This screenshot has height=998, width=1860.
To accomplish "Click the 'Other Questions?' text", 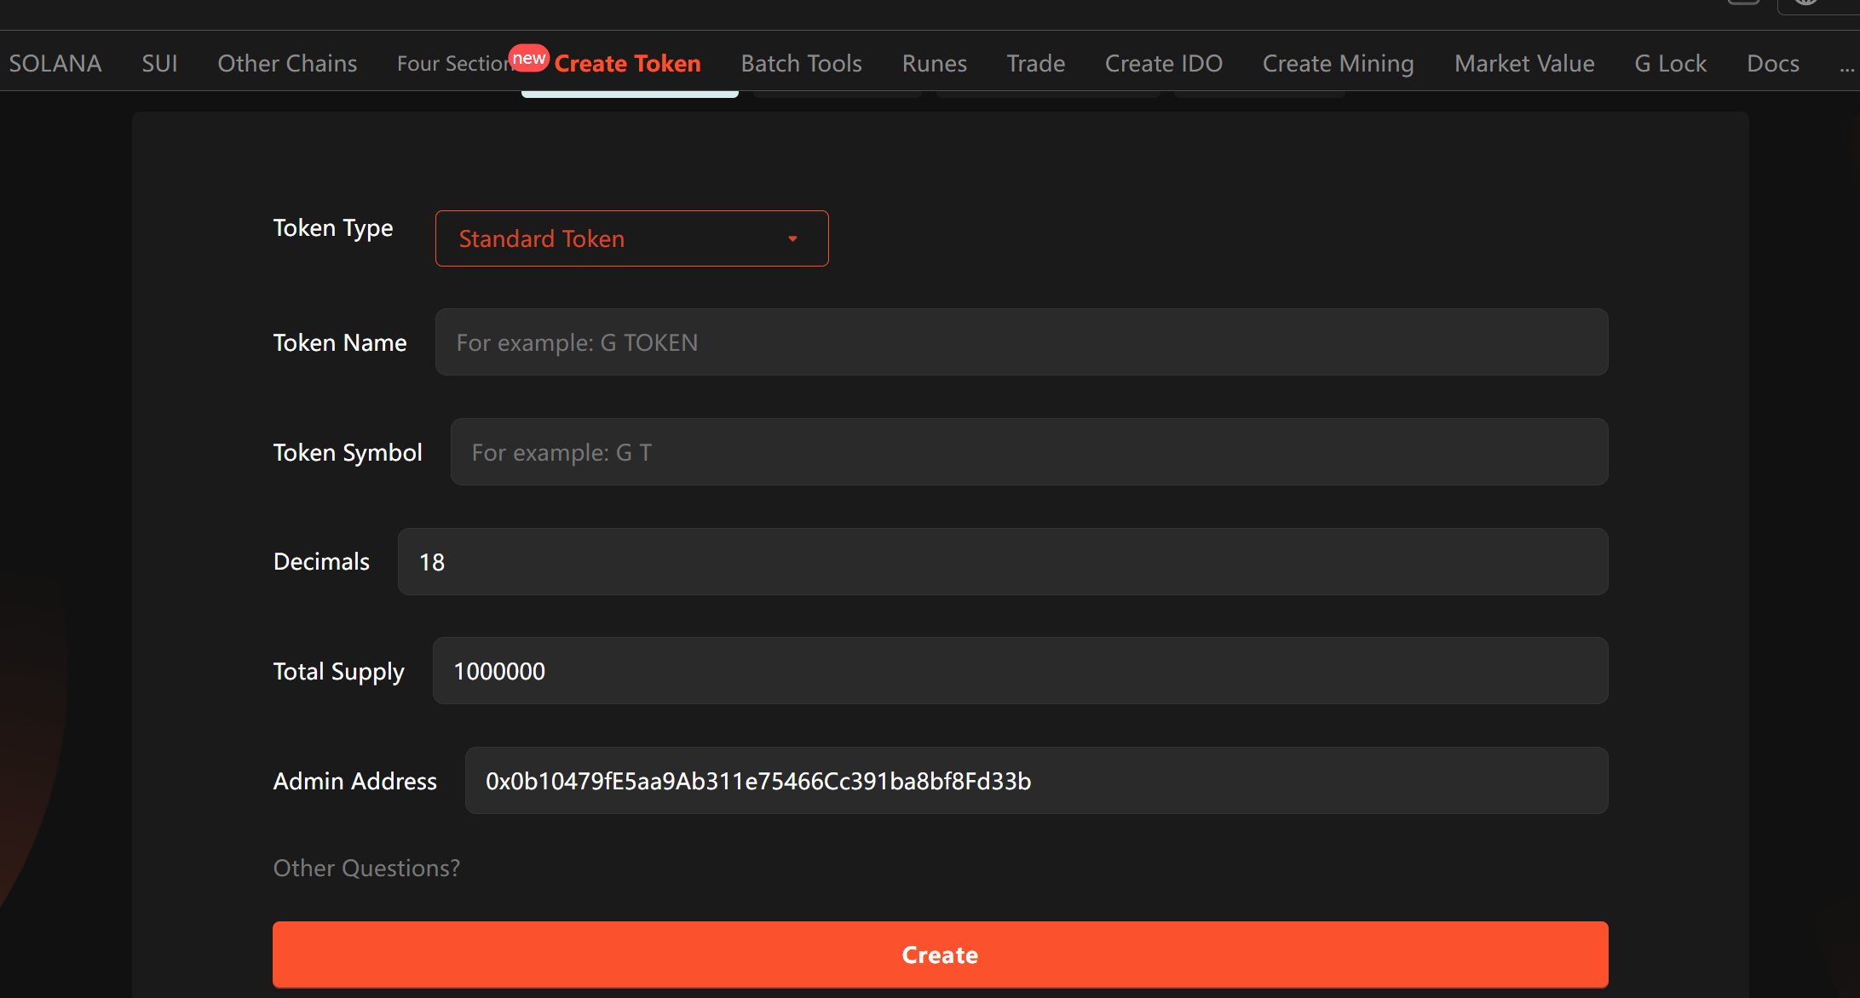I will coord(366,868).
